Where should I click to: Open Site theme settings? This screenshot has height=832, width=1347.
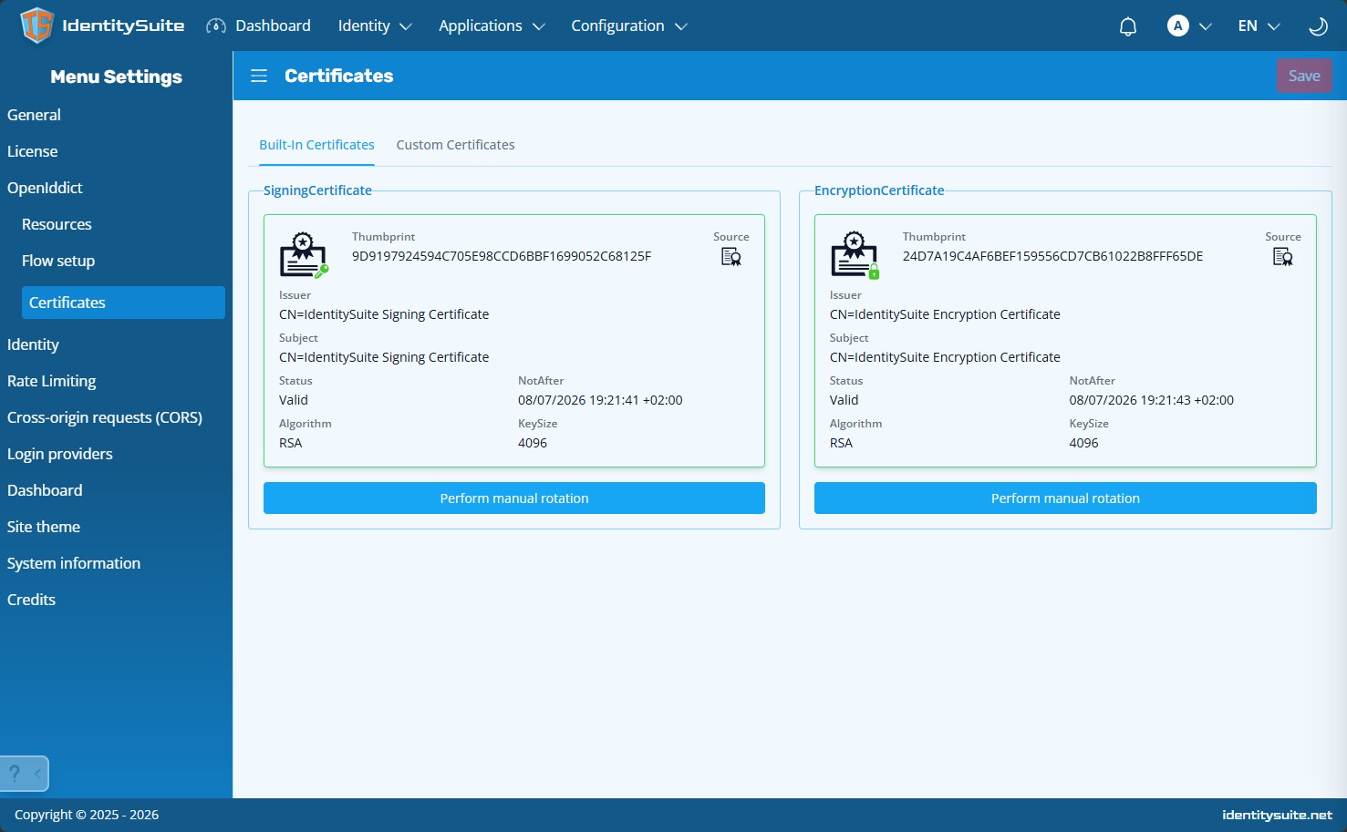(44, 527)
